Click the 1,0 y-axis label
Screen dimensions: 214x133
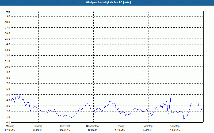click(8, 117)
